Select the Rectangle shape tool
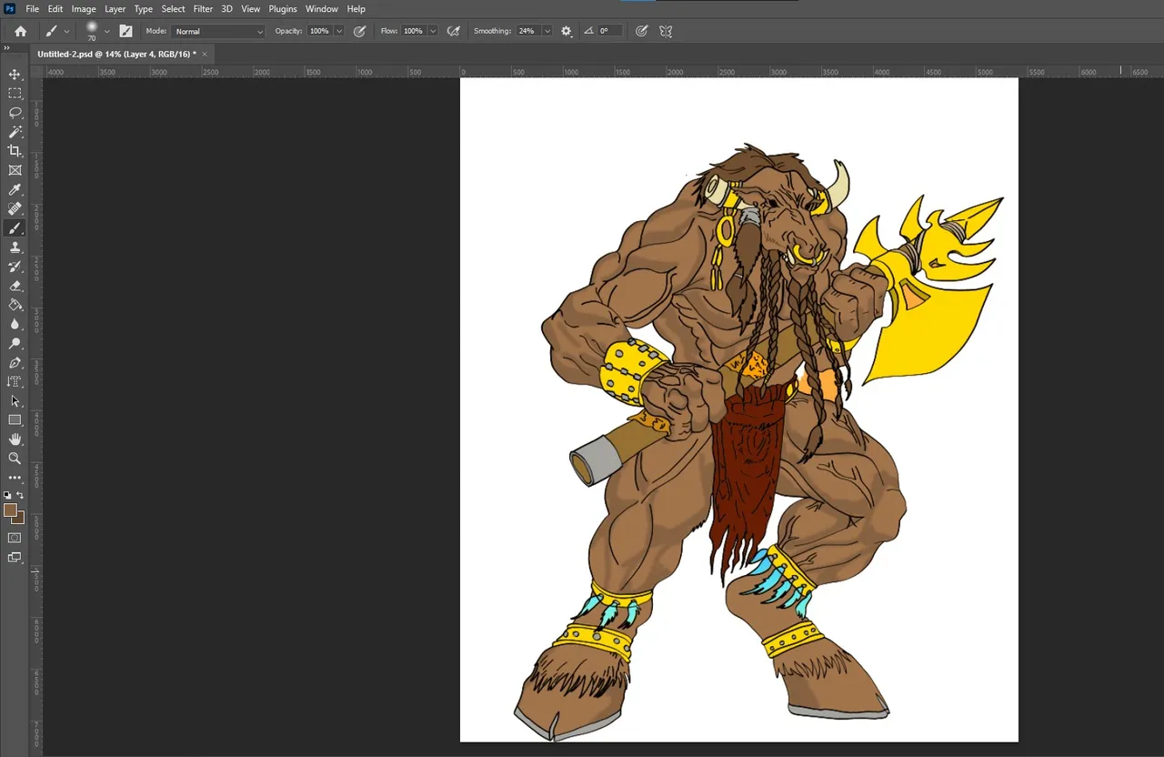This screenshot has width=1164, height=757. coord(15,420)
